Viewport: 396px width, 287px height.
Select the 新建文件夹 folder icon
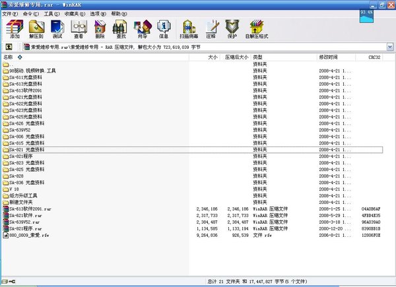[5, 202]
